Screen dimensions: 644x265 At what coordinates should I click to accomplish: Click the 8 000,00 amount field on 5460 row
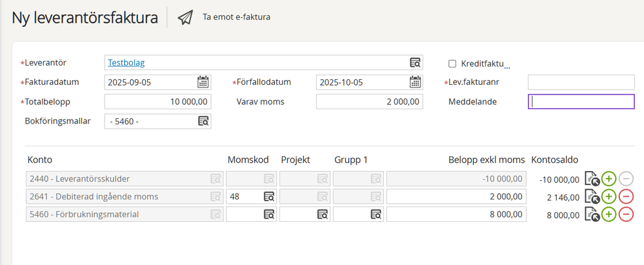[x=456, y=214]
